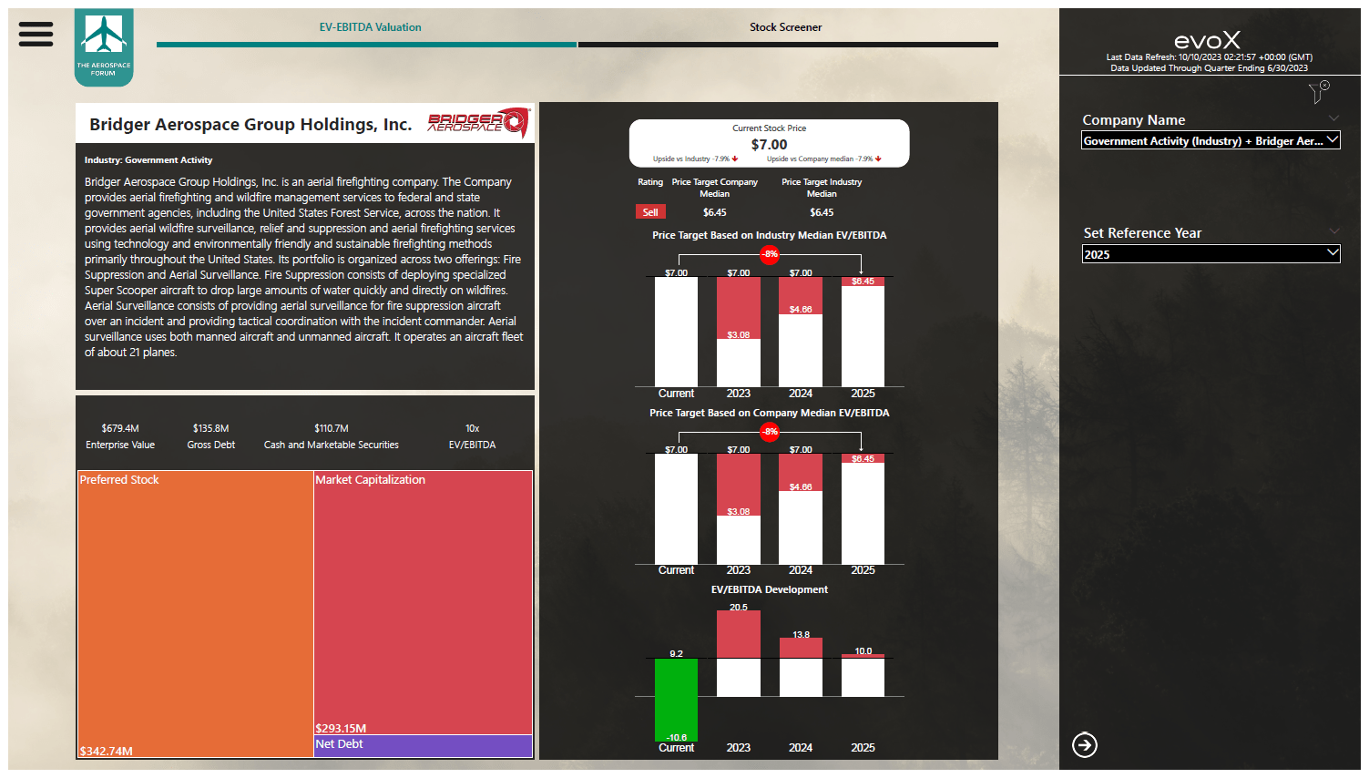Click 2024 bar in Industry Median price chart
The image size is (1369, 778).
801,332
